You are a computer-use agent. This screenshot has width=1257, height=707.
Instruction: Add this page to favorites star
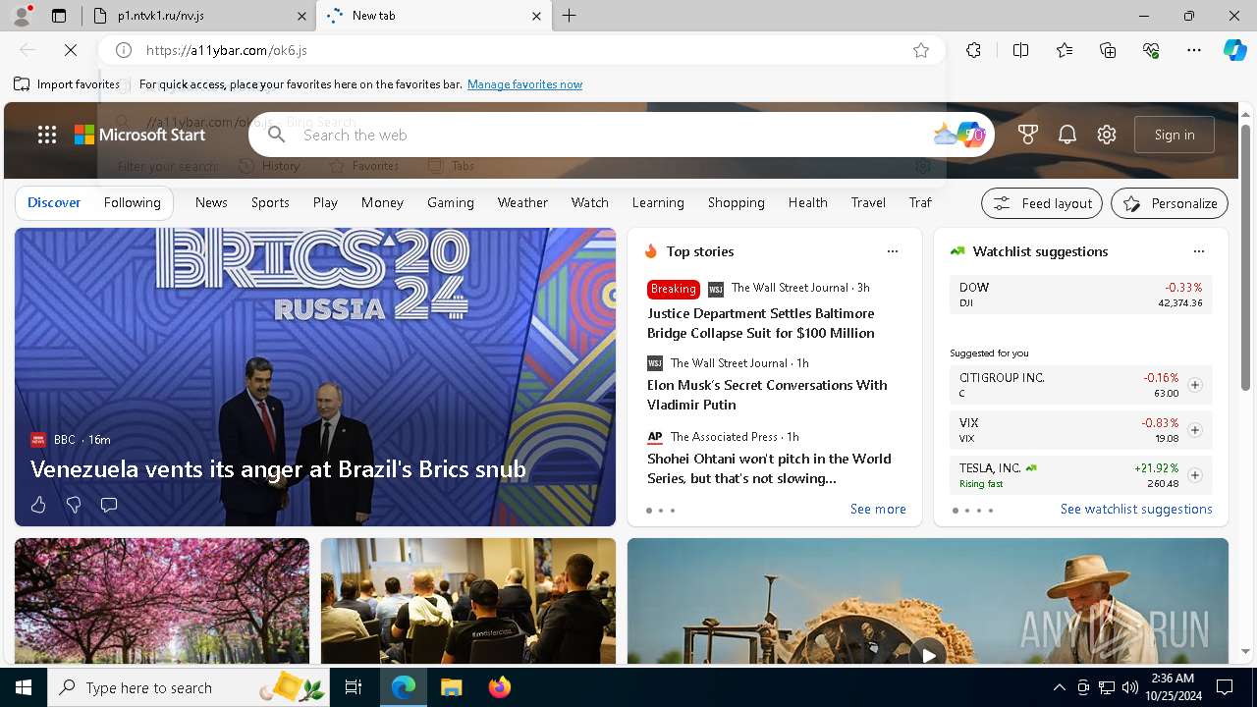(921, 50)
